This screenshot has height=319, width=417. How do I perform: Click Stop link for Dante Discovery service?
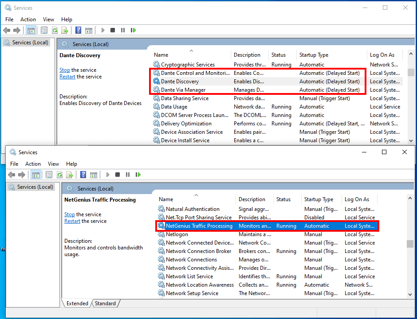tap(65, 70)
